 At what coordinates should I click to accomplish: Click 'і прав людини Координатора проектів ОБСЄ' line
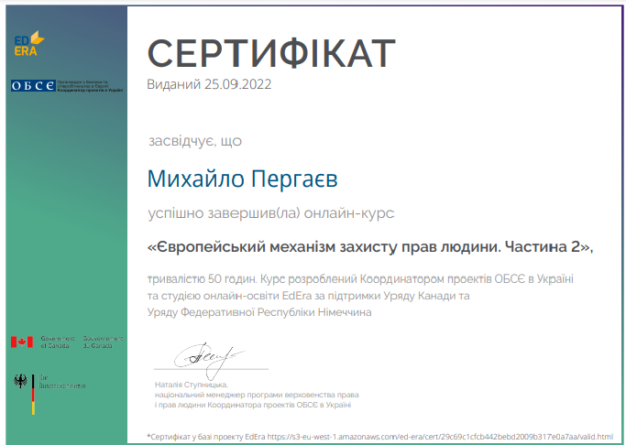click(253, 405)
